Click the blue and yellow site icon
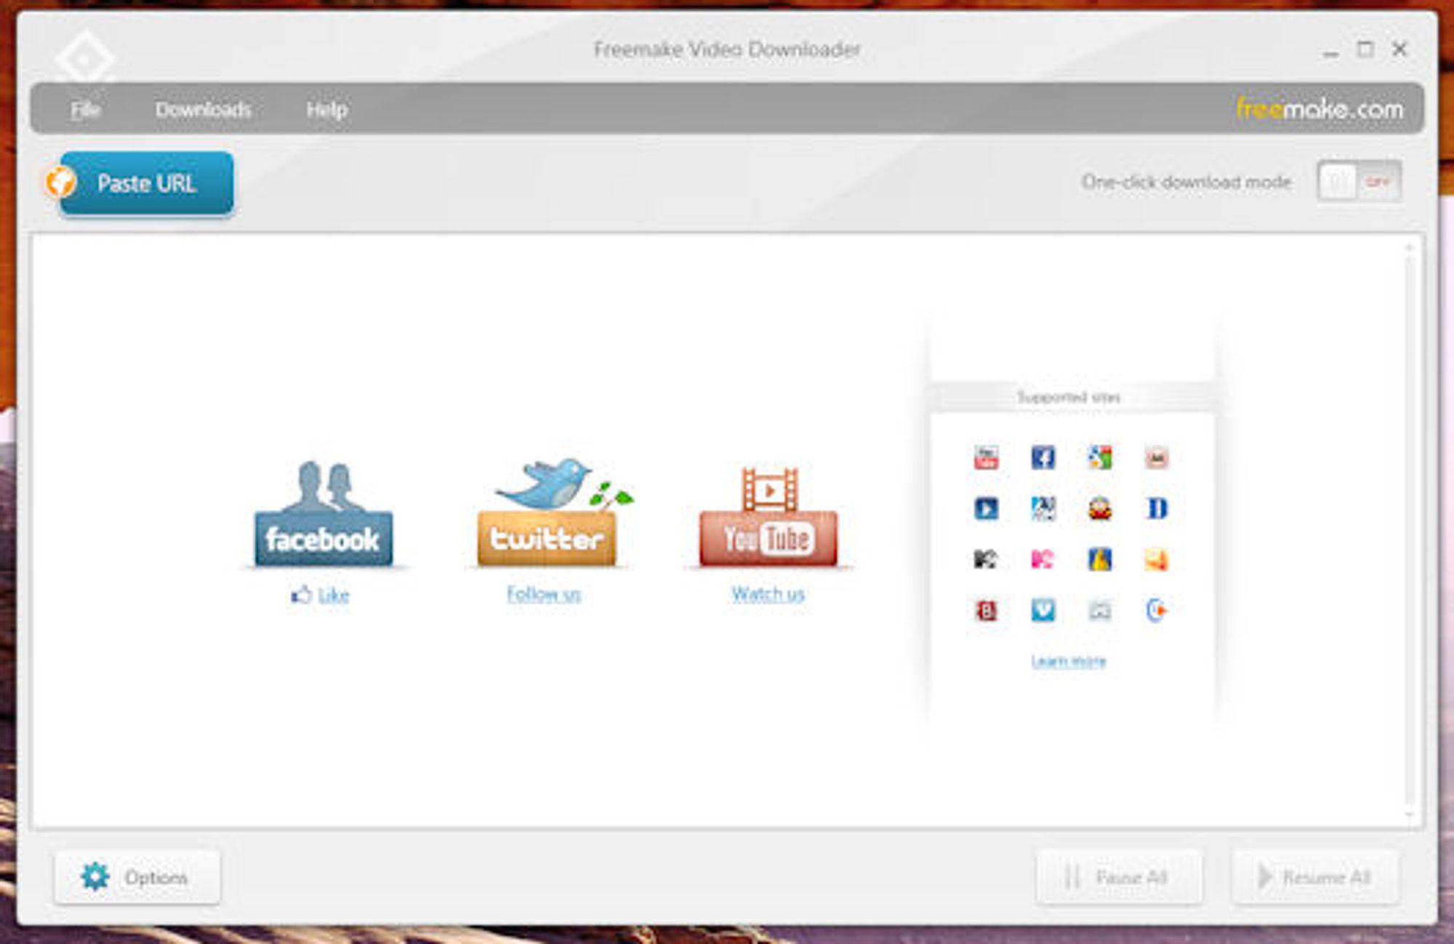1454x944 pixels. [1099, 559]
